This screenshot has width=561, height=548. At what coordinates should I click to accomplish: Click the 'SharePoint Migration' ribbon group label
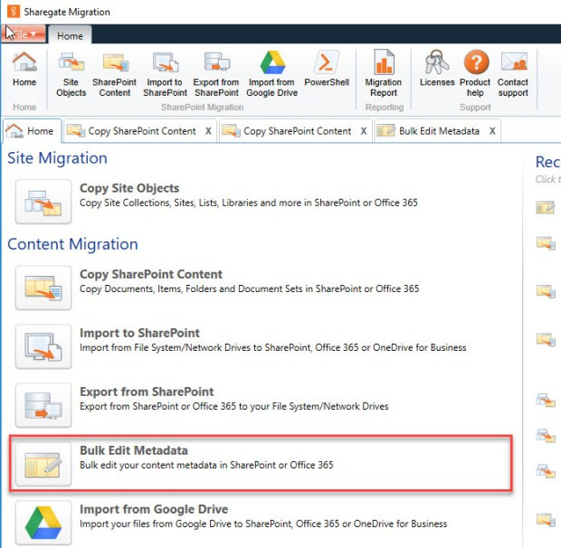point(202,108)
